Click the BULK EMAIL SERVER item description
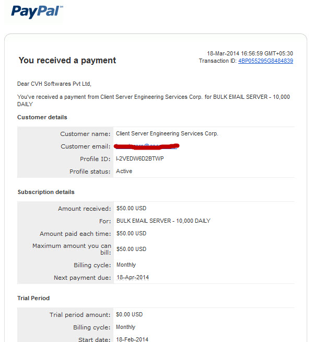 pyautogui.click(x=164, y=221)
